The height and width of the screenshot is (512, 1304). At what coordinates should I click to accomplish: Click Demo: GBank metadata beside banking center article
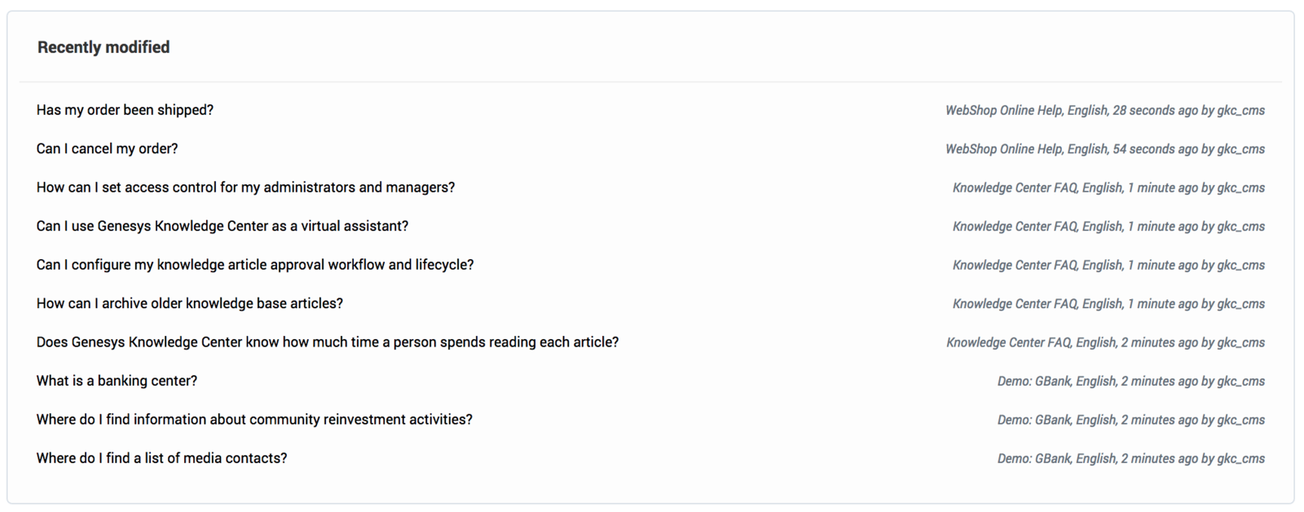pos(1131,382)
